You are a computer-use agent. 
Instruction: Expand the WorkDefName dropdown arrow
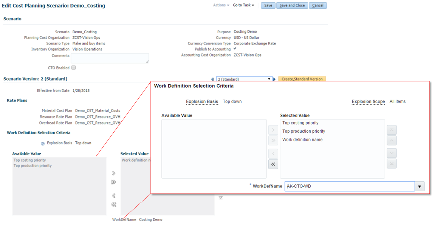pos(420,186)
